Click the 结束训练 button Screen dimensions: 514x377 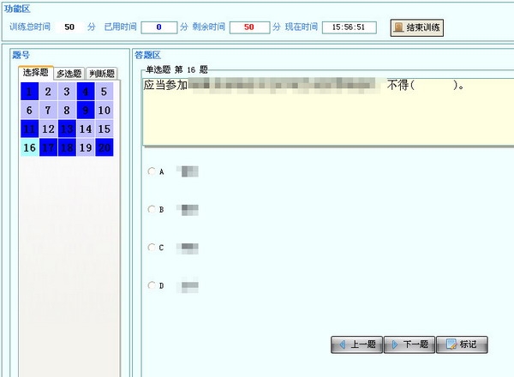416,27
